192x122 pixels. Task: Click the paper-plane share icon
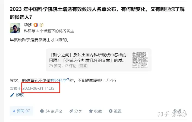(x=71, y=111)
